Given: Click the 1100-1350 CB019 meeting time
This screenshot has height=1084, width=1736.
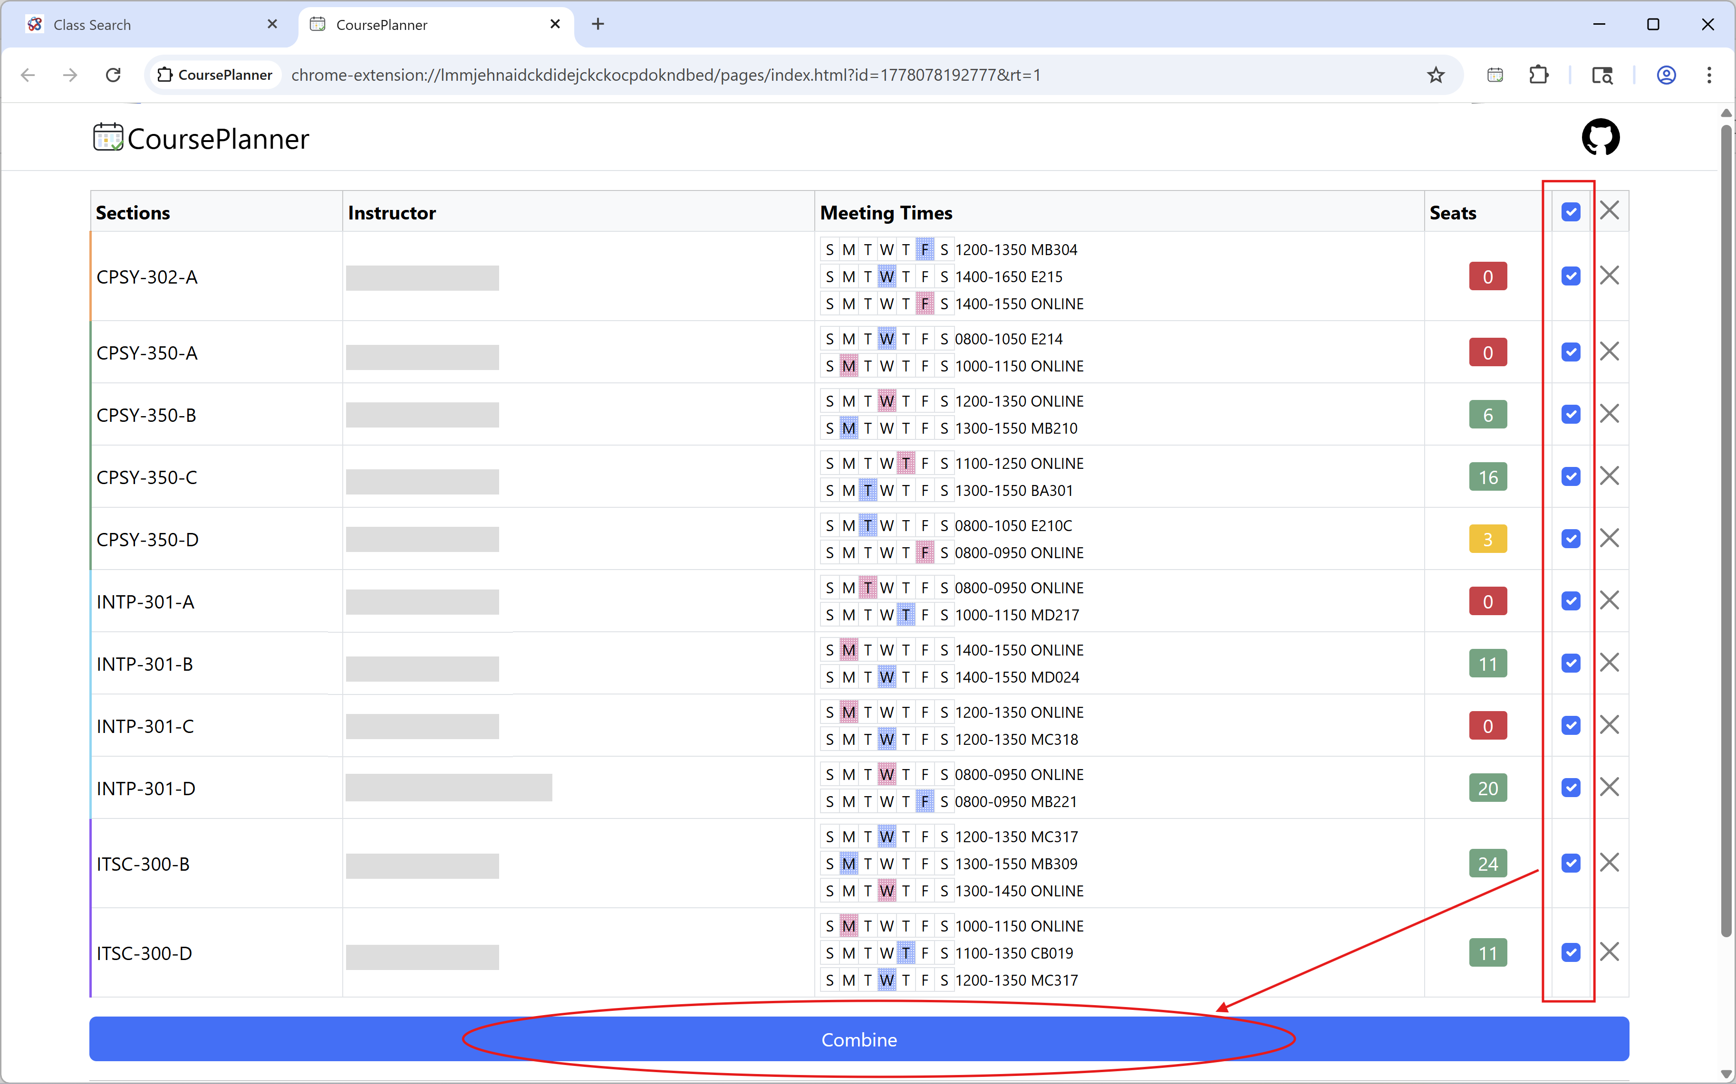Looking at the screenshot, I should click(1013, 953).
